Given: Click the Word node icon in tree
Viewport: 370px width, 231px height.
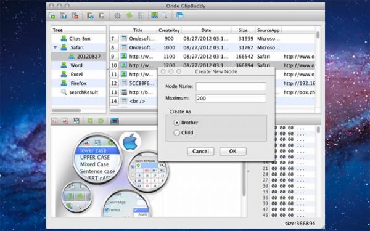Looking at the screenshot, I should 64,65.
